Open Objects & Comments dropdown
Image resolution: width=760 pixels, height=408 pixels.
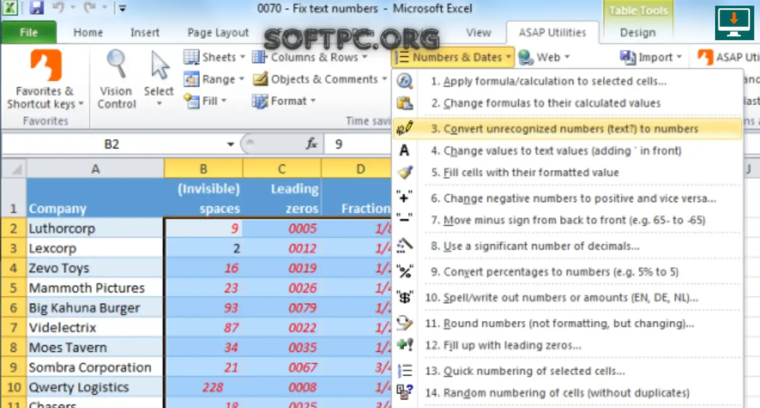pos(320,79)
